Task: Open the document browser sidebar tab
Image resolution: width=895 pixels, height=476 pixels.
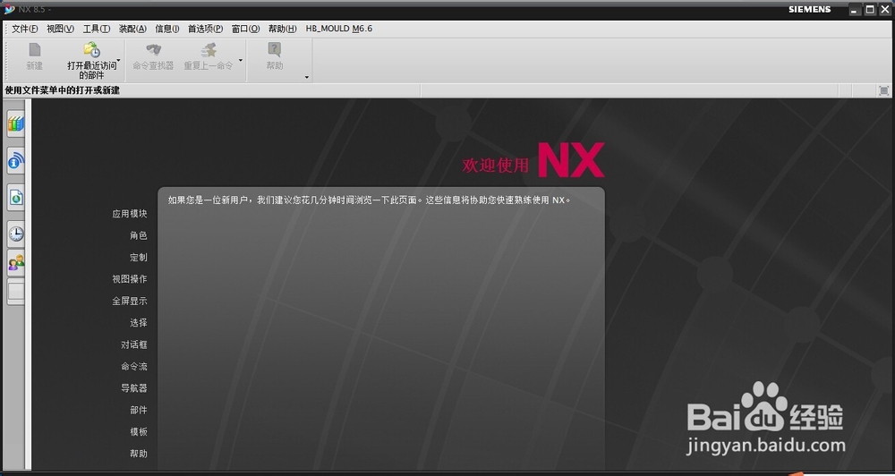Action: point(16,198)
